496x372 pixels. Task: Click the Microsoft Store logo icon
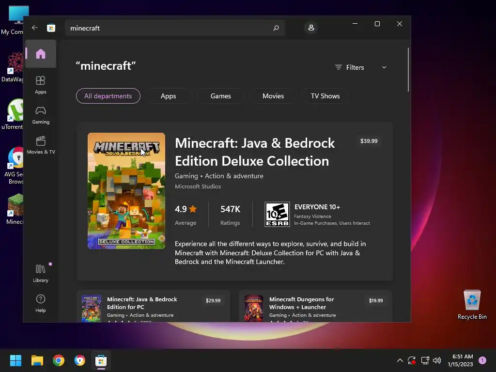51,28
